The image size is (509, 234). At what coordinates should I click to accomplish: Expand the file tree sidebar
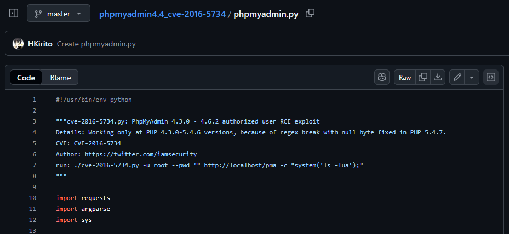[x=14, y=13]
